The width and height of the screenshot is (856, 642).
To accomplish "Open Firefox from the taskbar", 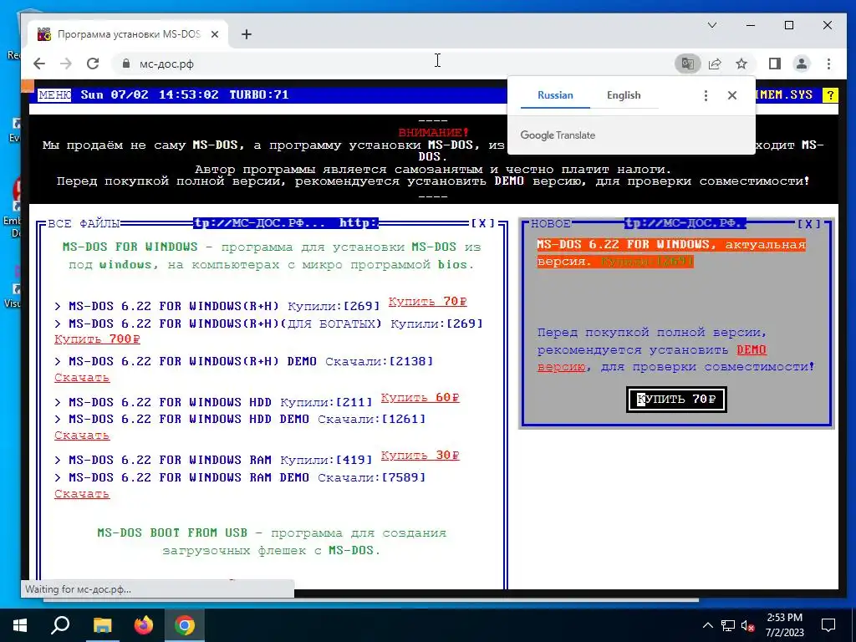I will pos(144,625).
